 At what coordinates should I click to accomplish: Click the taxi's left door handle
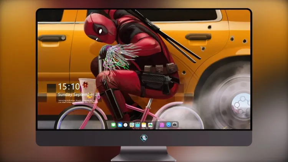[52, 38]
